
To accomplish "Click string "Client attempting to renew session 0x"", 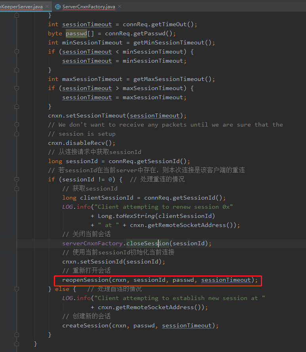I will click(x=163, y=207).
